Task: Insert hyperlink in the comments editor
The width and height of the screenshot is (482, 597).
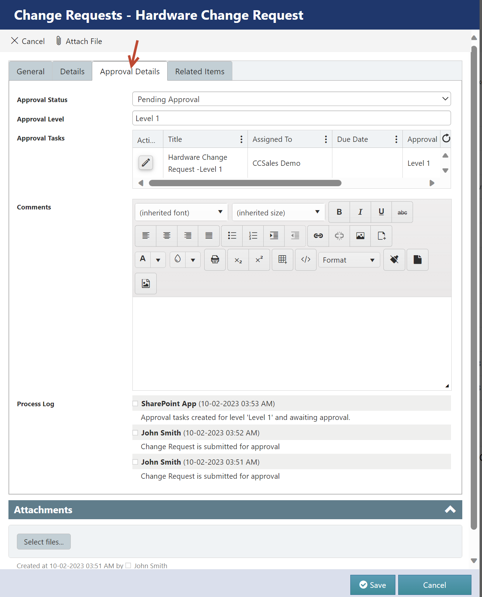Action: tap(318, 236)
